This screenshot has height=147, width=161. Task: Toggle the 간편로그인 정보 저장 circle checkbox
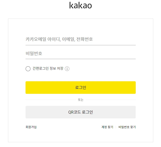point(28,69)
